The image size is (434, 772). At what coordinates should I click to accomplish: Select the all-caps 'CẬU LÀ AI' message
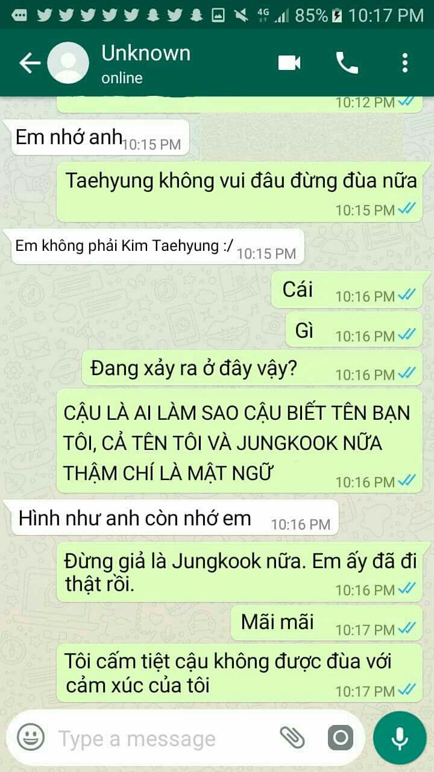pos(239,441)
